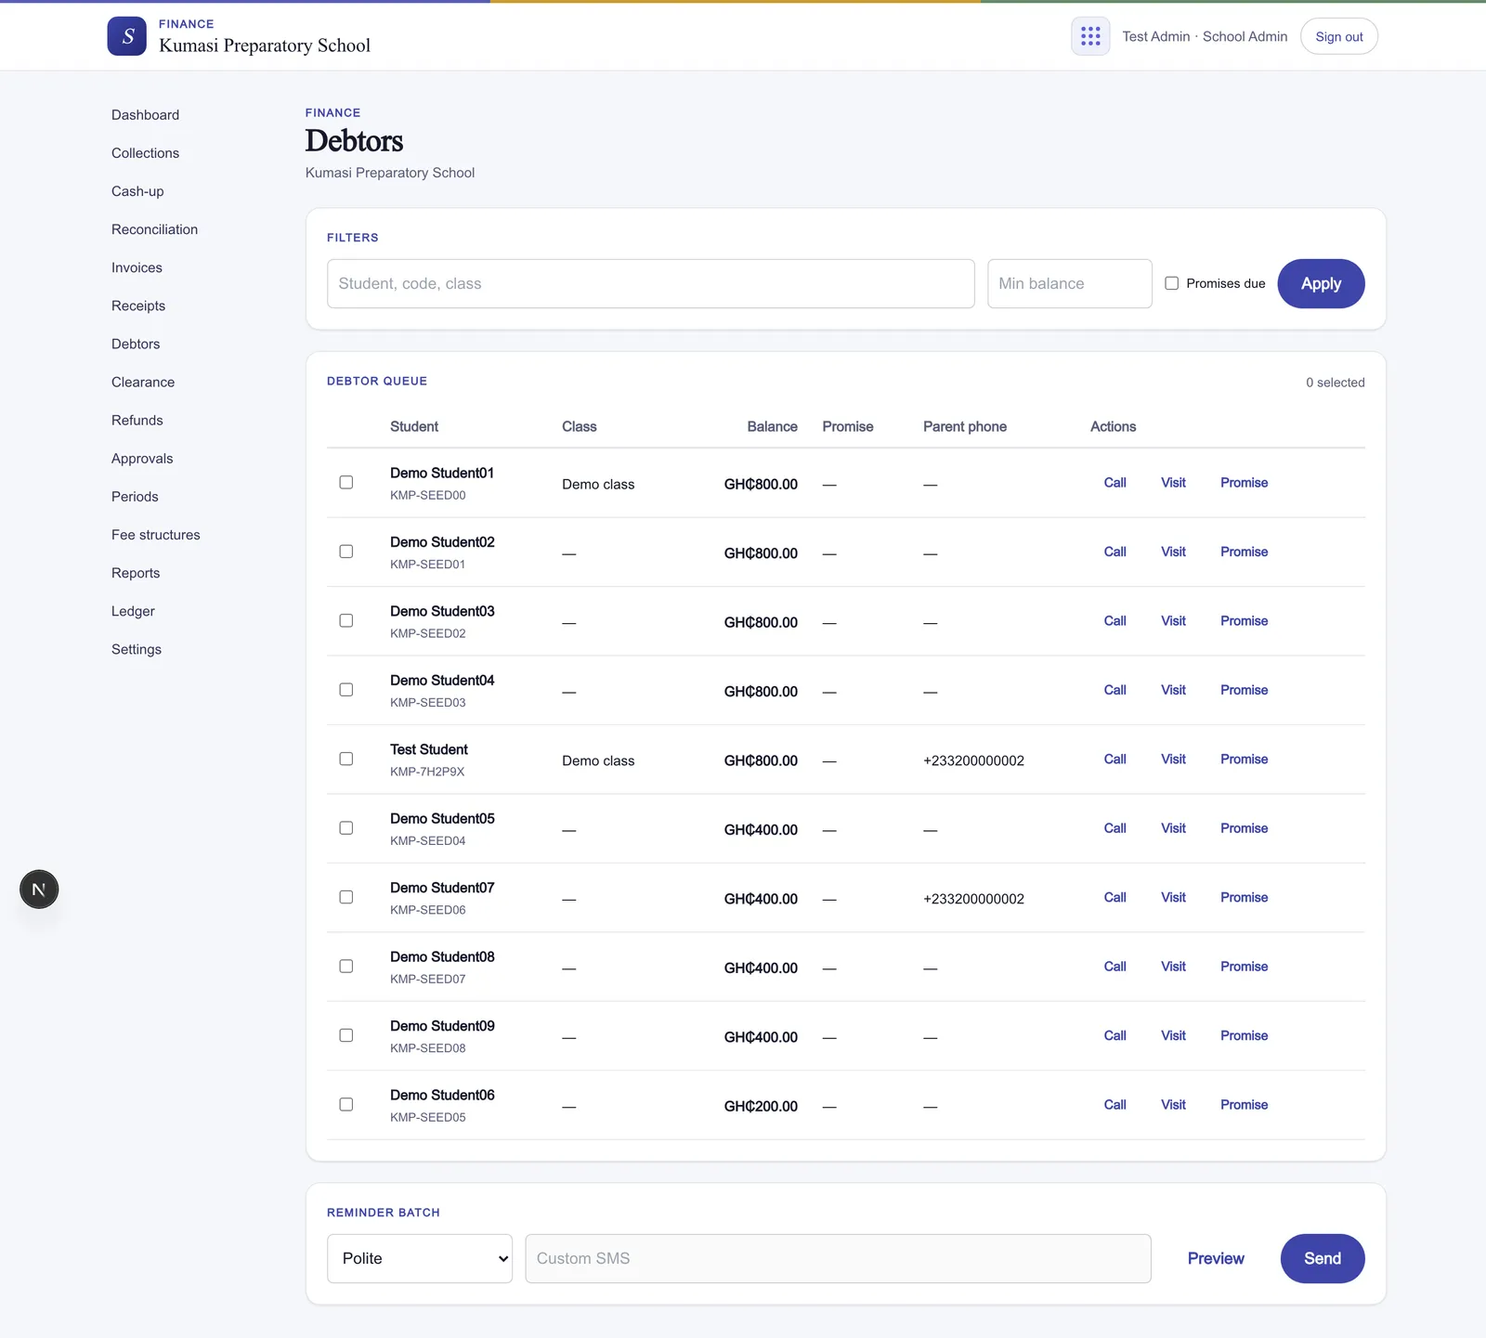Open Collections in the sidebar
The image size is (1486, 1338).
(146, 153)
